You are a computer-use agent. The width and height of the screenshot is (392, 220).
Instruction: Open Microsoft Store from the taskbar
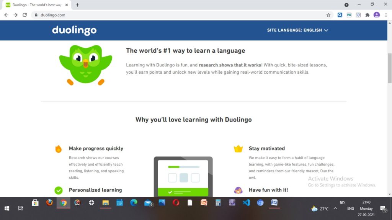coord(35,202)
